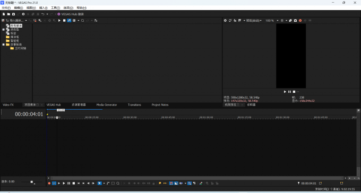This screenshot has height=193, width=361.
Task: Click the Undo arrow icon
Action: tap(42, 14)
